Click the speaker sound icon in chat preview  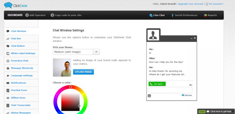[x=191, y=85]
